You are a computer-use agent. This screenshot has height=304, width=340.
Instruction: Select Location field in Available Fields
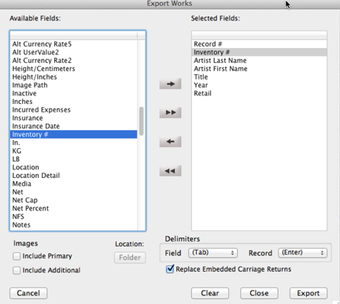pyautogui.click(x=73, y=167)
